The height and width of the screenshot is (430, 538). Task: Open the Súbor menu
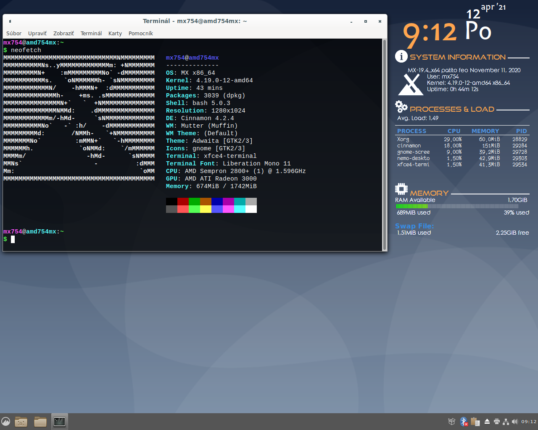(14, 33)
